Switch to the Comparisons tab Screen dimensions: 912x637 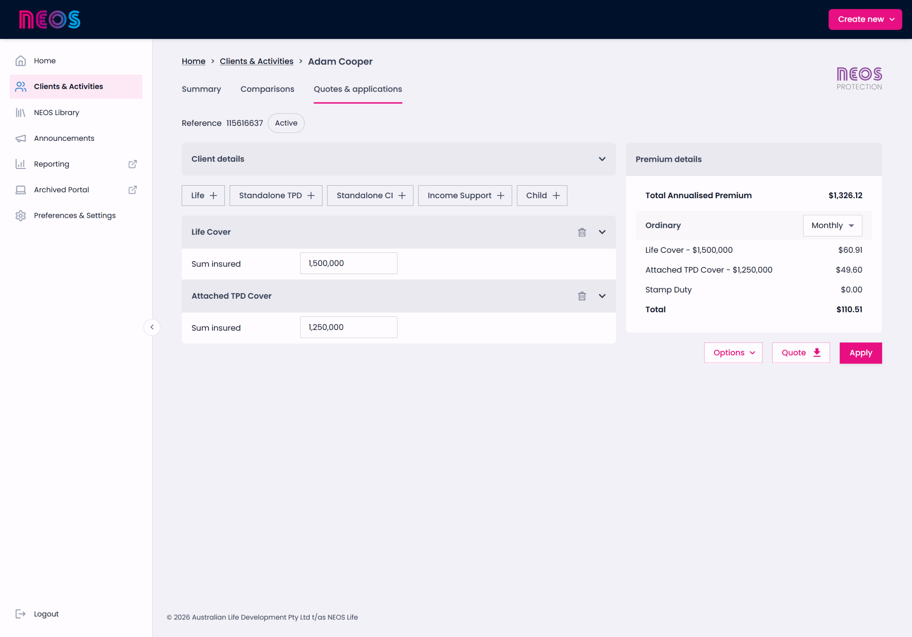[267, 89]
